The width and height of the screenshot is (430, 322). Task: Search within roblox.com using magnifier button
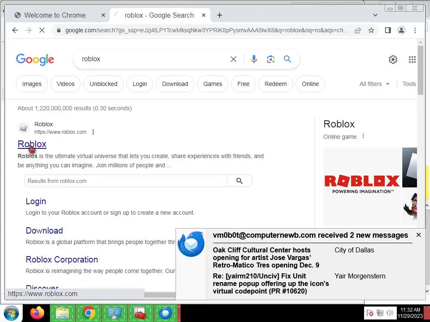click(x=239, y=181)
